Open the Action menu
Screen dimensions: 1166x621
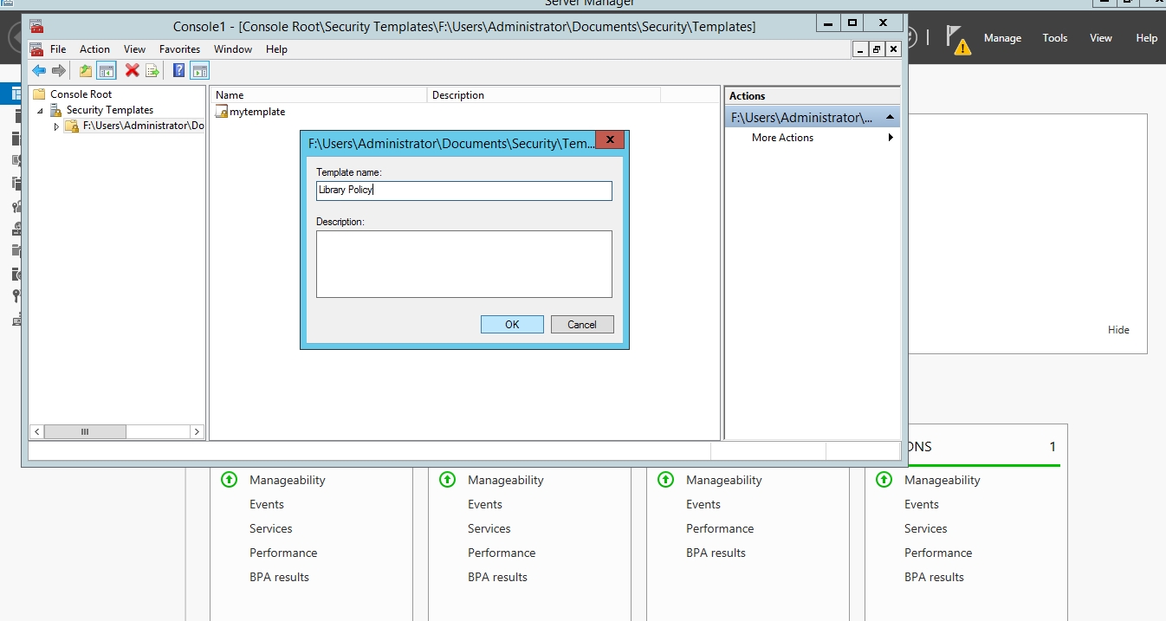tap(94, 49)
